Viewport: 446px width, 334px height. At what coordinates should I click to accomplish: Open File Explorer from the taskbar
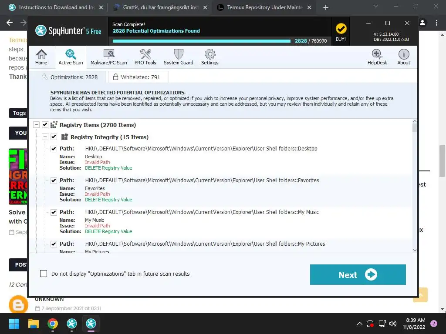pyautogui.click(x=33, y=324)
